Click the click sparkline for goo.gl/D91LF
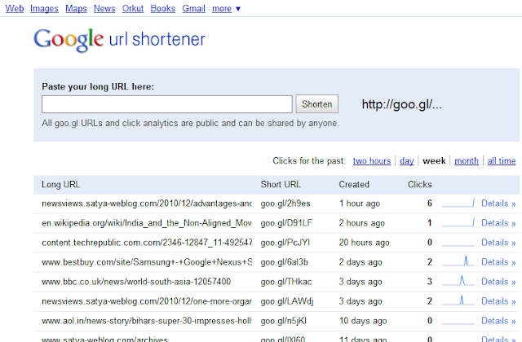522x342 pixels. [458, 222]
